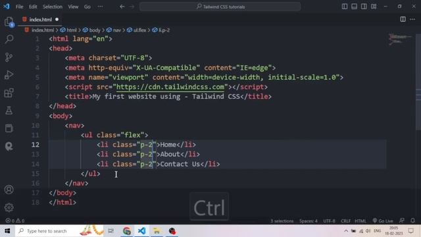Change indentation via Spaces: 4
This screenshot has width=421, height=237.
pyautogui.click(x=309, y=221)
